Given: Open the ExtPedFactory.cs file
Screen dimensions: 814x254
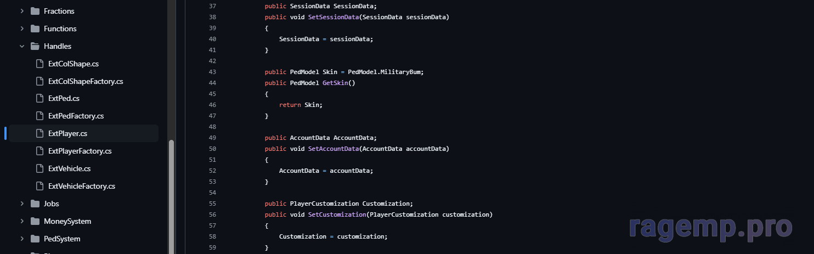Looking at the screenshot, I should [x=76, y=116].
